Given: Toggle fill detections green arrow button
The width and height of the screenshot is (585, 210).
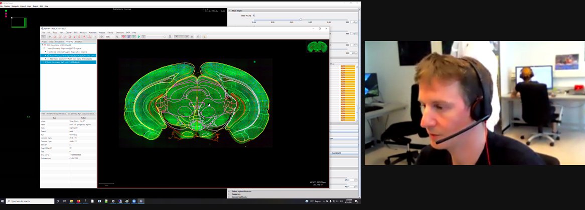Looking at the screenshot, I should click(139, 37).
